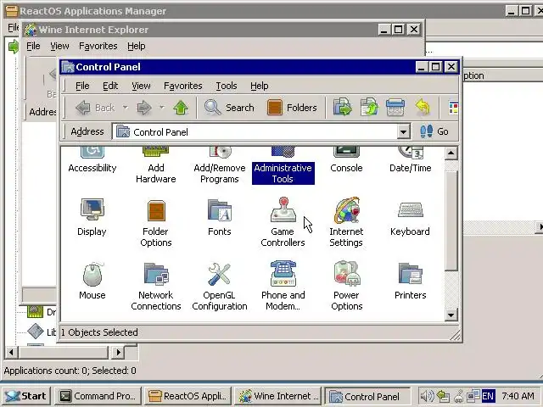
Task: Click the Control Panel taskbar button
Action: (x=367, y=396)
